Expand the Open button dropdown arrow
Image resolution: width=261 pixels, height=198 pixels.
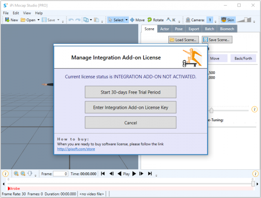[38, 20]
